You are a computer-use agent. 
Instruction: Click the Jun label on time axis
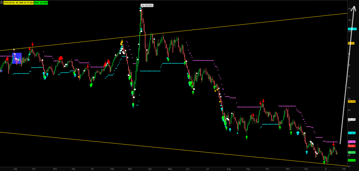tap(188, 169)
